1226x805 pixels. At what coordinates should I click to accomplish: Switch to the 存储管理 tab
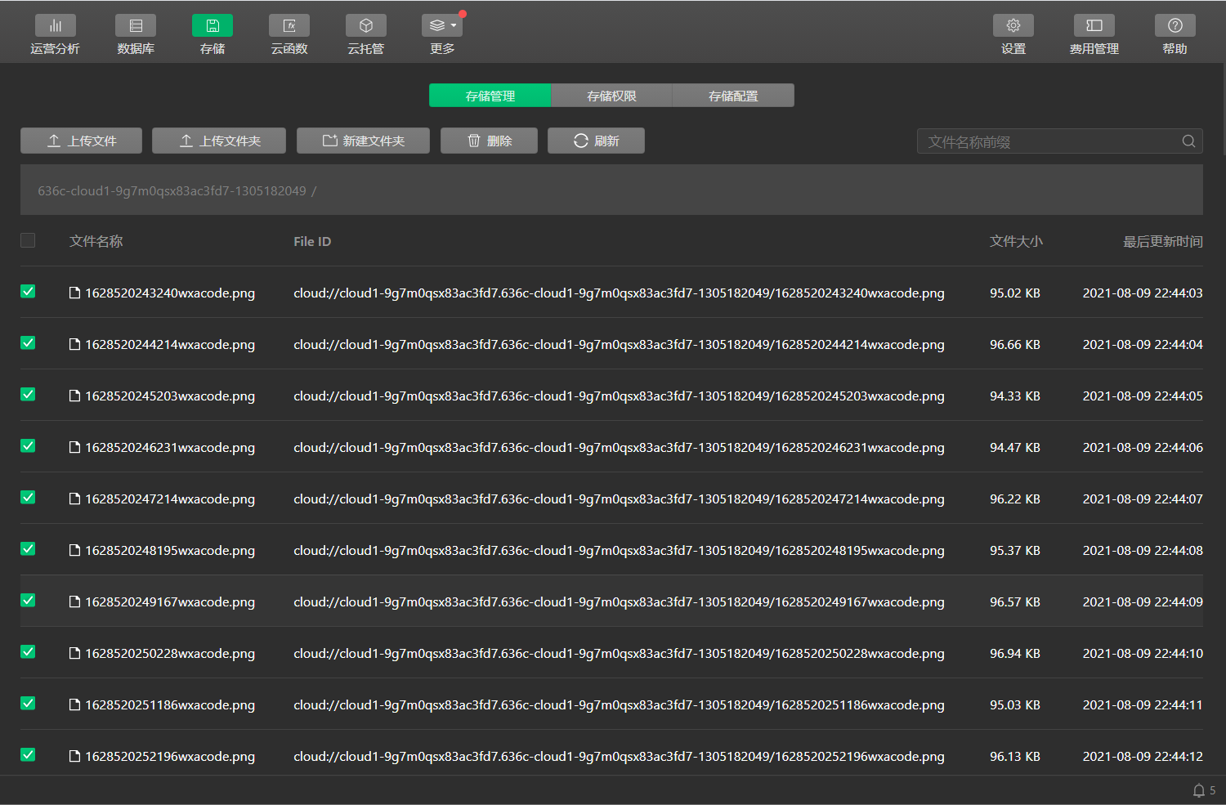click(x=490, y=96)
